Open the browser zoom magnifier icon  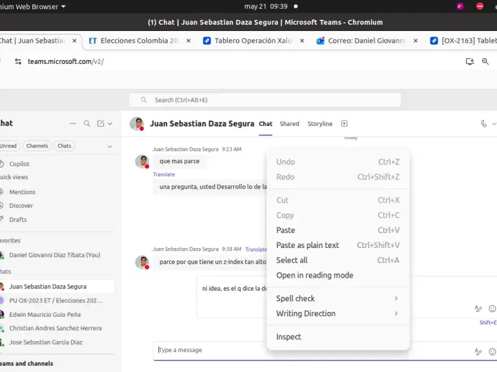coord(485,61)
